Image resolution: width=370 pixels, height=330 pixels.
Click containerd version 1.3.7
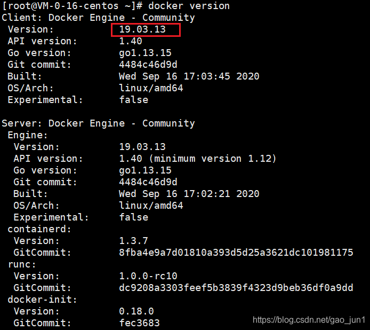(133, 241)
